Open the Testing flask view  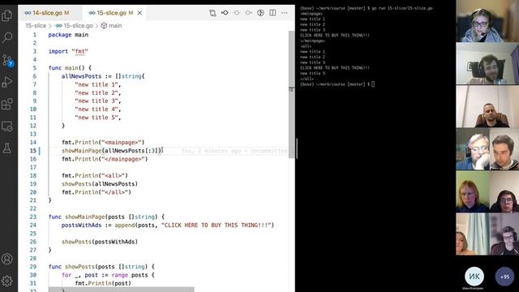[7, 148]
